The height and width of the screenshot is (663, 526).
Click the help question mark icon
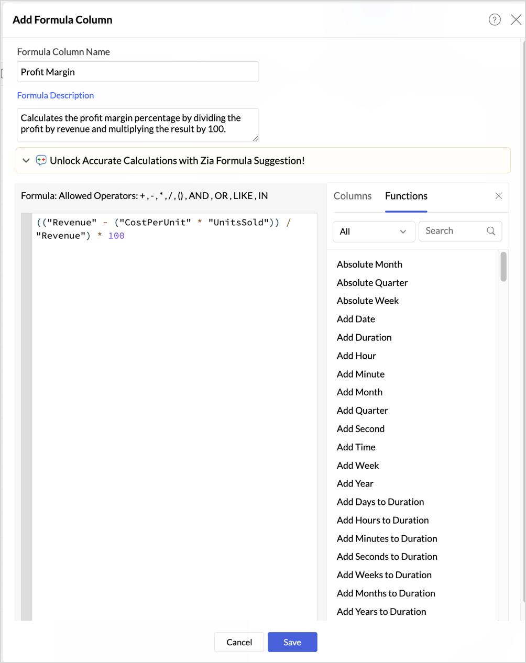pyautogui.click(x=495, y=20)
